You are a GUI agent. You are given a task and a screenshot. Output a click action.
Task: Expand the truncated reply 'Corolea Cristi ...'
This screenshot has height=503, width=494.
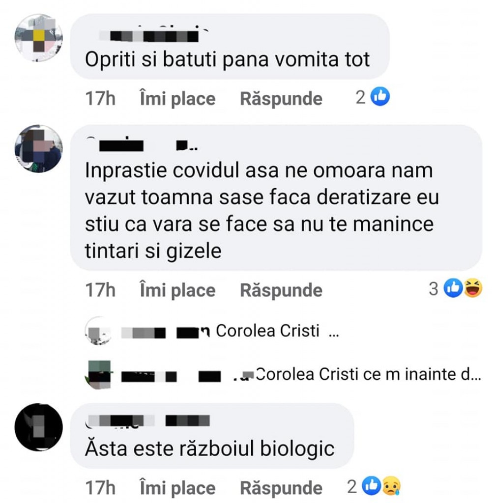277,331
